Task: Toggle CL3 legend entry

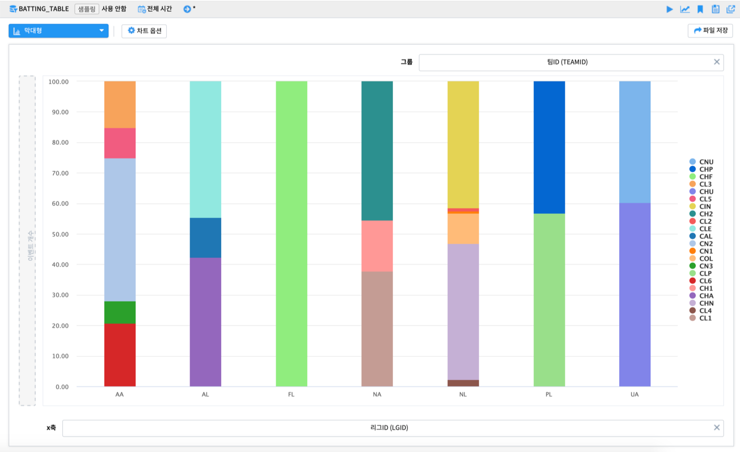Action: tap(701, 184)
